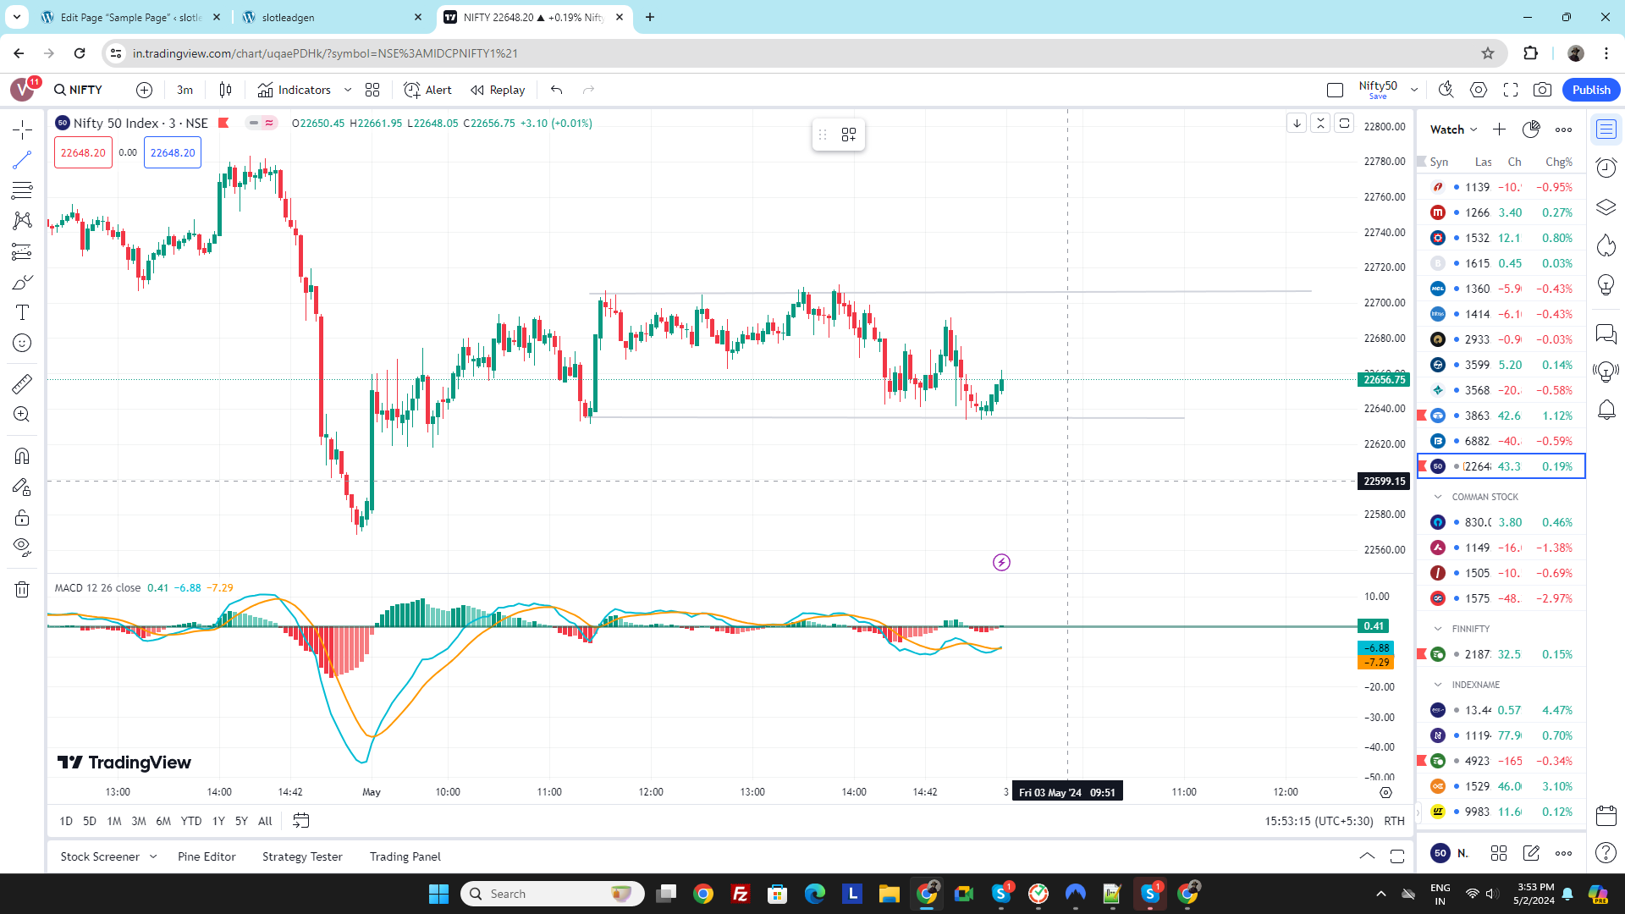Toggle the RTH session setting
Screen dimensions: 1625x914
pos(1394,821)
